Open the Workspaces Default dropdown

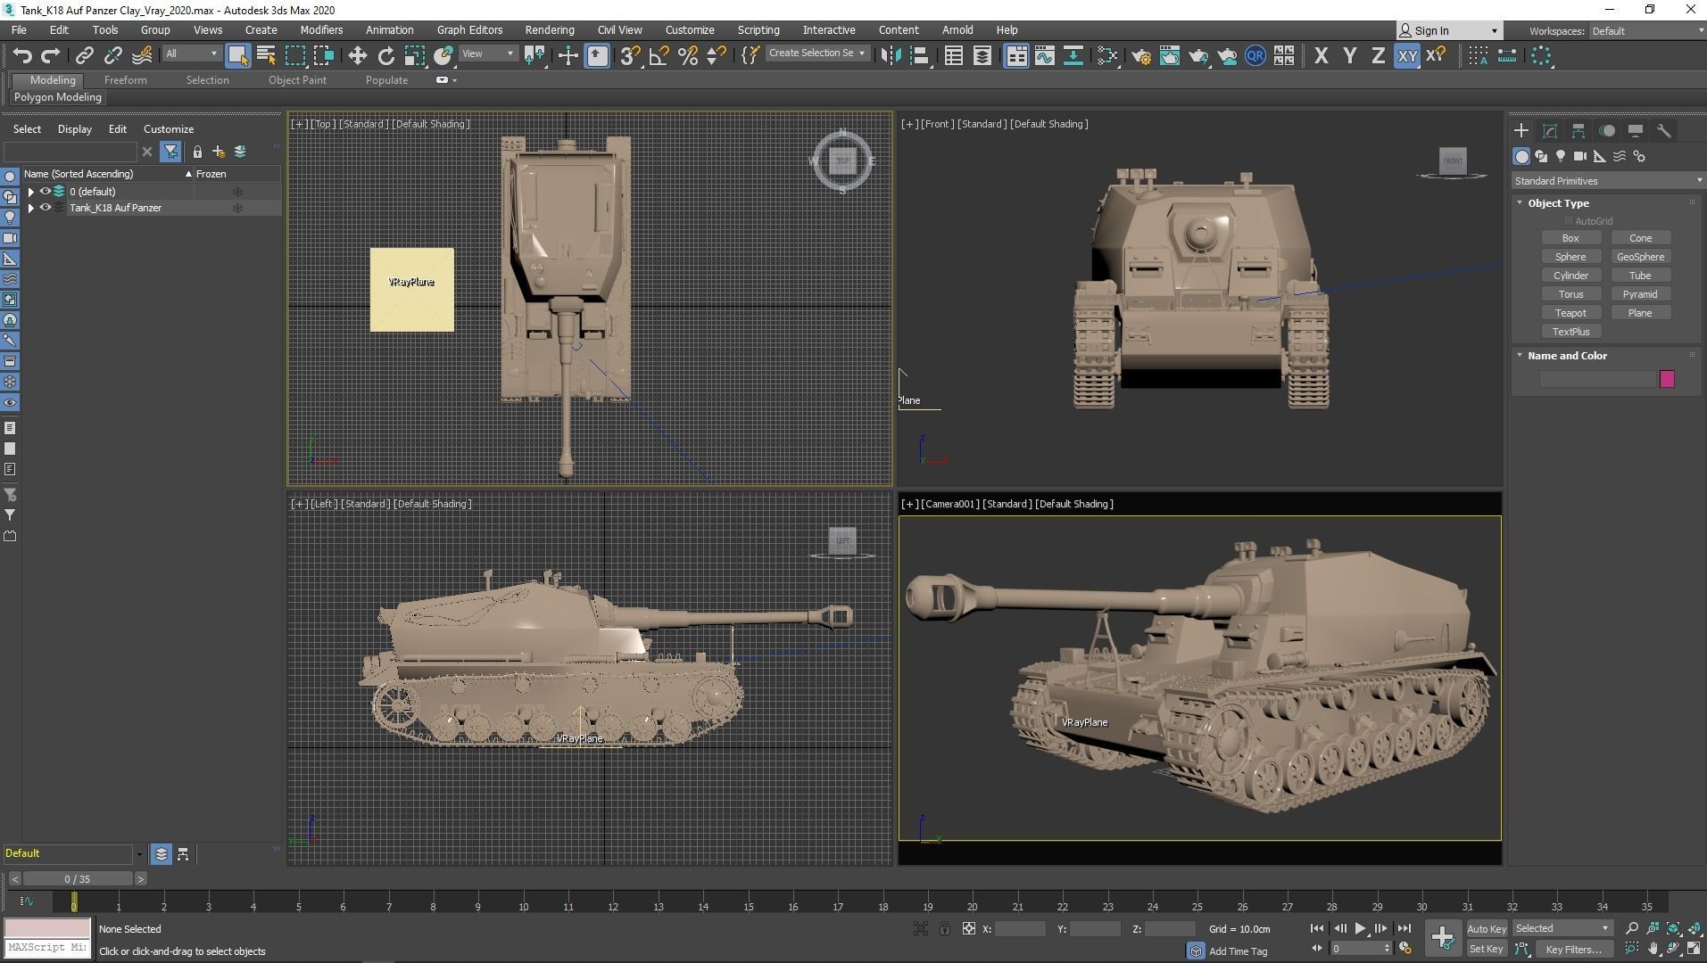point(1646,31)
